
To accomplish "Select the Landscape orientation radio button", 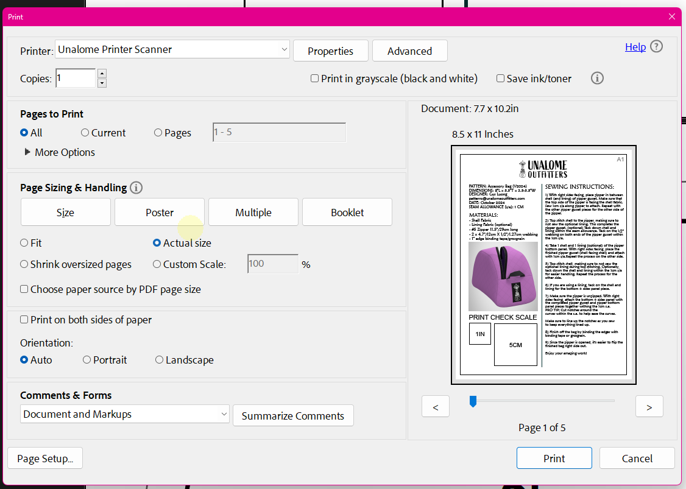I will point(160,360).
